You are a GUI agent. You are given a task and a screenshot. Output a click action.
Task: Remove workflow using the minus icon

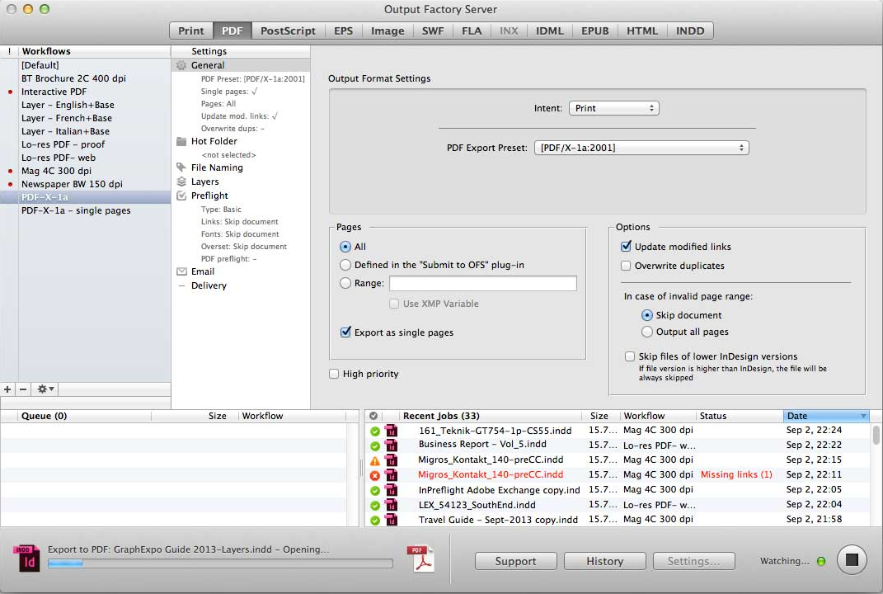[23, 389]
